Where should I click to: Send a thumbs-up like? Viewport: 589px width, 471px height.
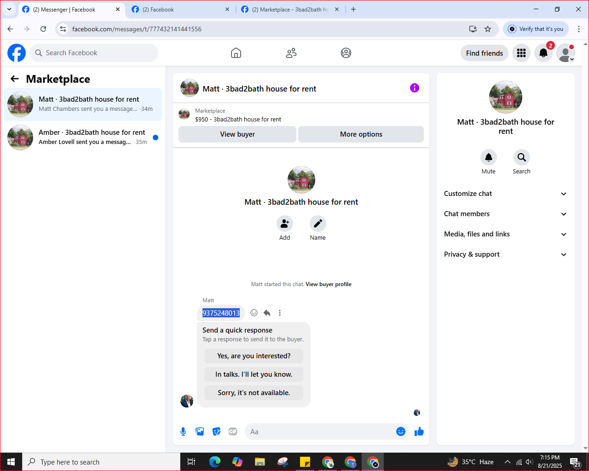[x=419, y=431]
